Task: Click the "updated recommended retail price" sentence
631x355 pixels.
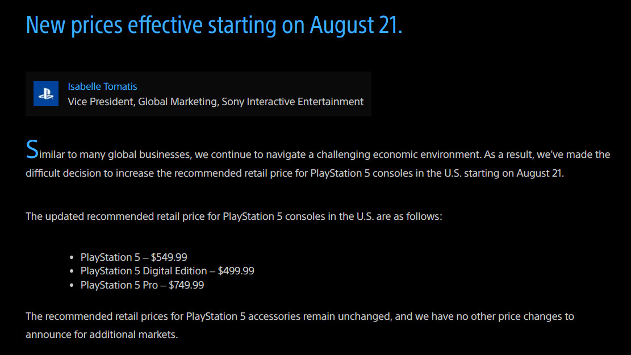Action: tap(234, 216)
